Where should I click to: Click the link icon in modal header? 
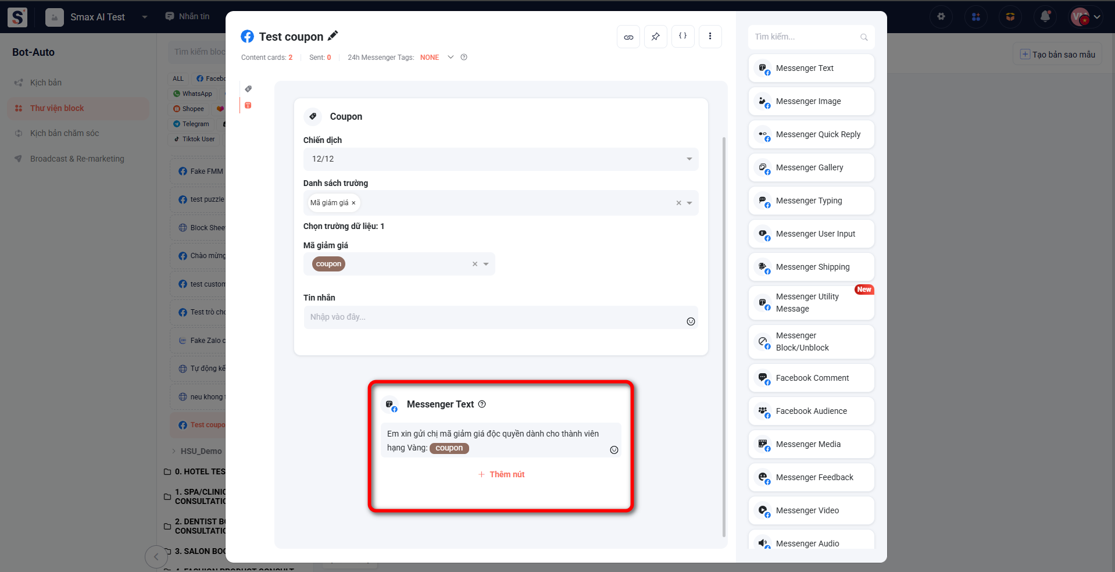pos(628,37)
